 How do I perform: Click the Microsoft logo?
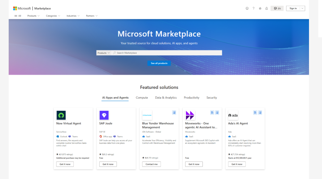click(x=15, y=8)
